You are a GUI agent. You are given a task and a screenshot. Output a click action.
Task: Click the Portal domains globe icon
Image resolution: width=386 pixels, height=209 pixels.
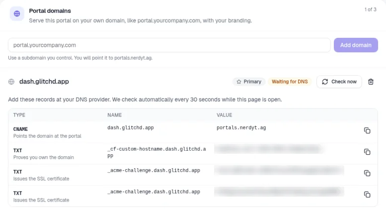17,13
